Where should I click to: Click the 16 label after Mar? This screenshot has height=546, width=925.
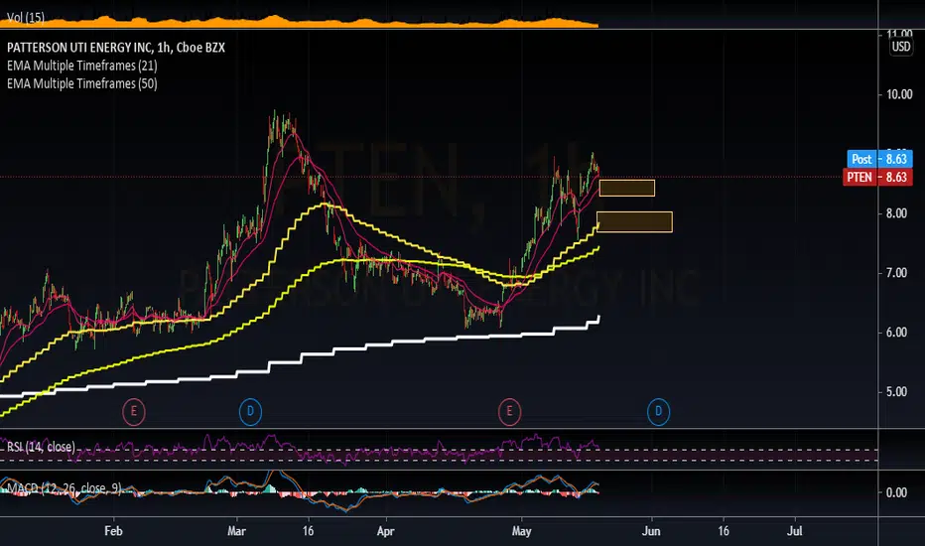[x=308, y=531]
